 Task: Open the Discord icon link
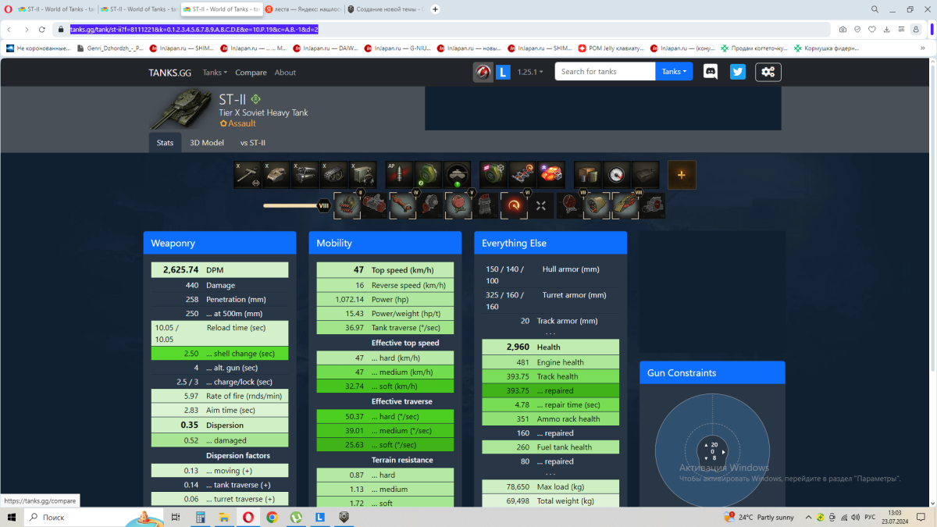pyautogui.click(x=711, y=72)
